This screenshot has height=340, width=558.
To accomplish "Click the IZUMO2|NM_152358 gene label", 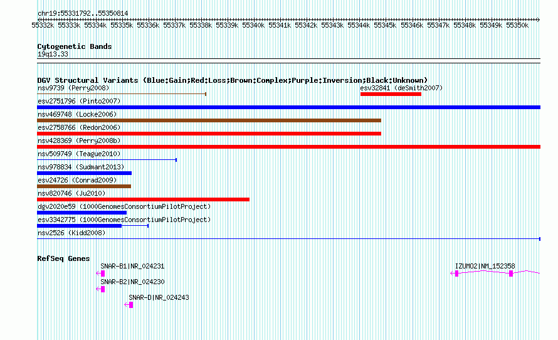I will [485, 267].
